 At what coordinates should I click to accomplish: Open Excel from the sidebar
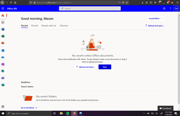tap(3, 36)
